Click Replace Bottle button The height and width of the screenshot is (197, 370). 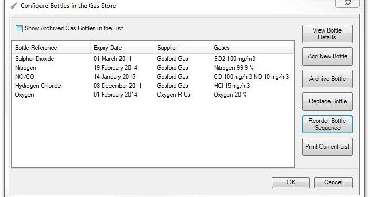coord(327,101)
